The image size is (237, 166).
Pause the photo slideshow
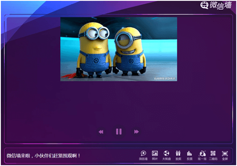(119, 131)
